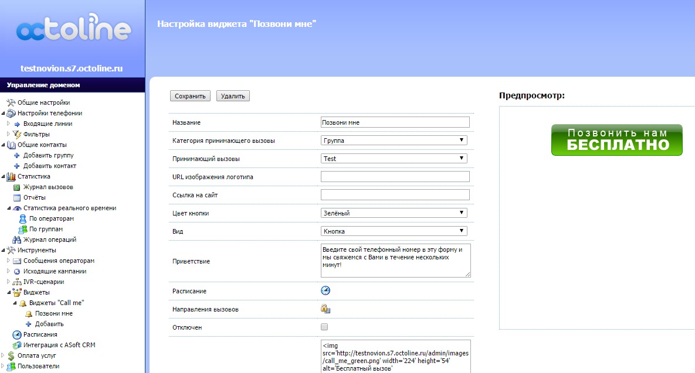The width and height of the screenshot is (695, 373).
Task: Click the Общие контакты book icon
Action: coord(11,145)
